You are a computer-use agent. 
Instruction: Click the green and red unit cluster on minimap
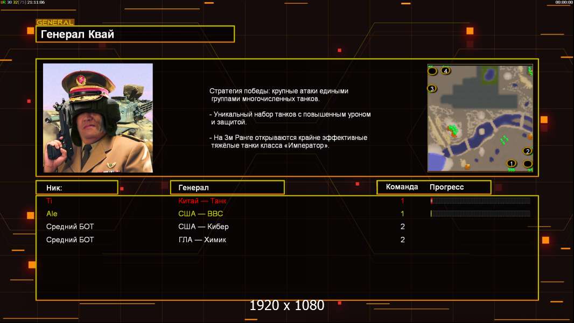pyautogui.click(x=453, y=131)
